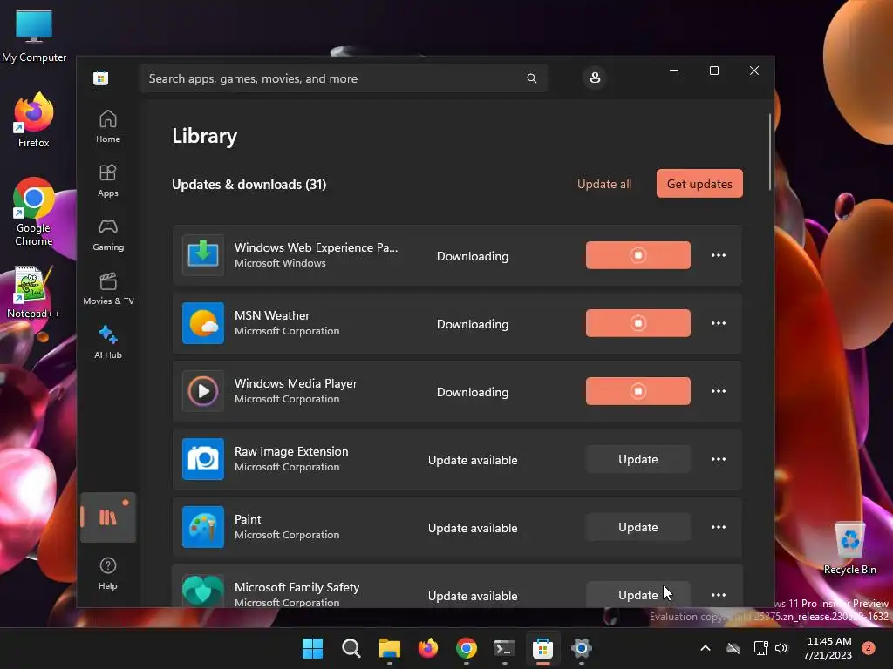Open the Home section in Store sidebar
The width and height of the screenshot is (893, 669).
[x=107, y=126]
